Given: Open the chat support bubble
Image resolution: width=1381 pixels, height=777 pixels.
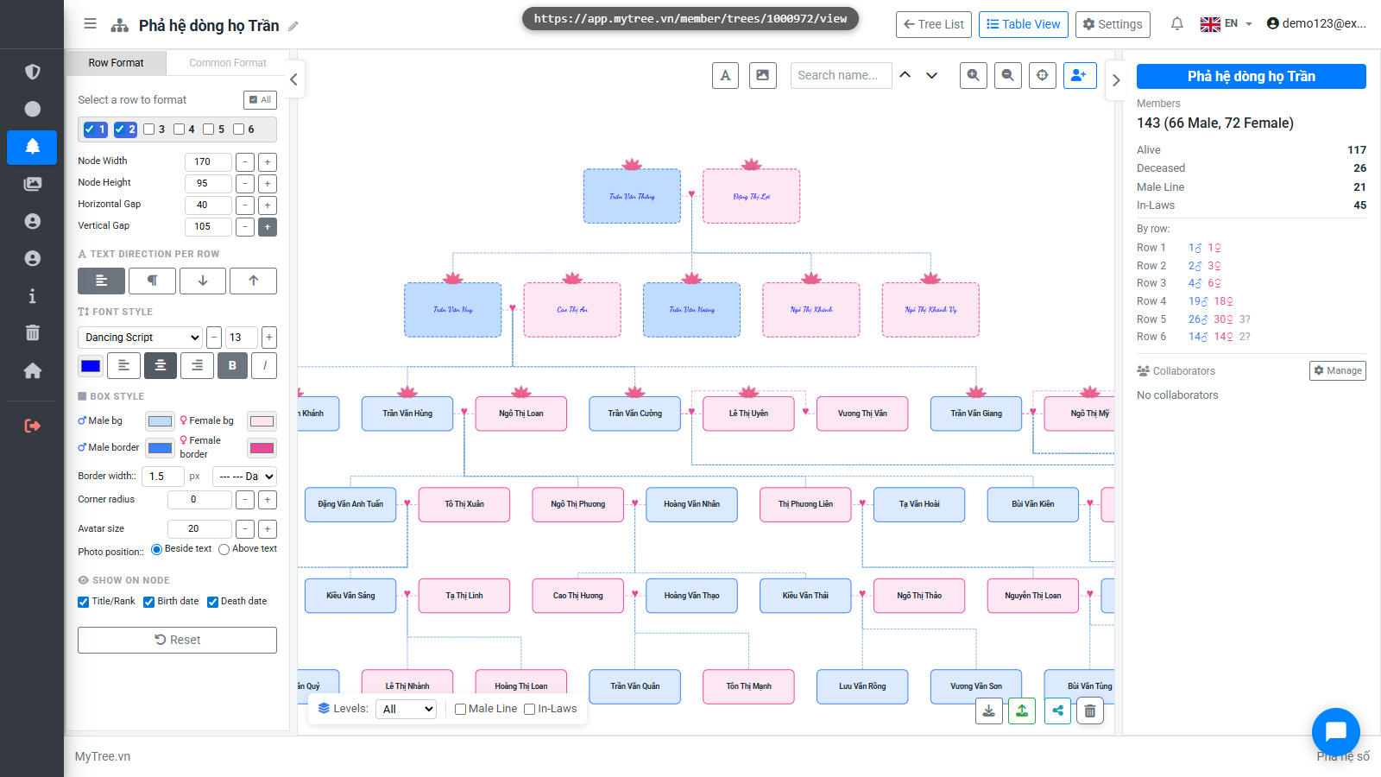Looking at the screenshot, I should [1335, 731].
